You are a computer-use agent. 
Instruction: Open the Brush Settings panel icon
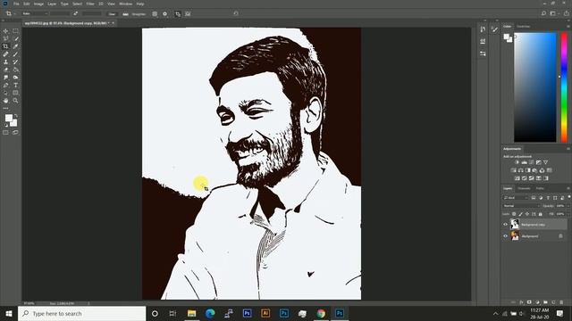(x=494, y=29)
